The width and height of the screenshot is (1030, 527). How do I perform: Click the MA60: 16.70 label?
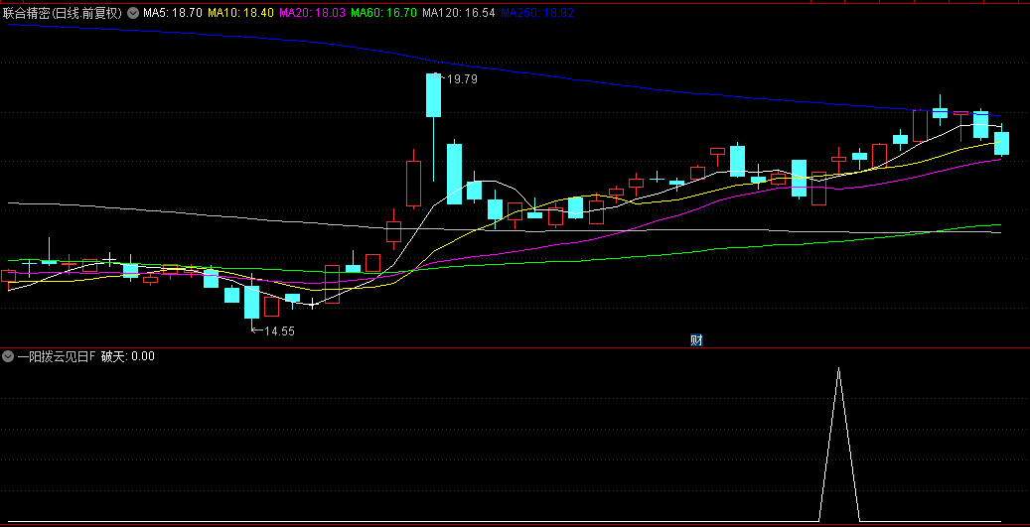383,13
